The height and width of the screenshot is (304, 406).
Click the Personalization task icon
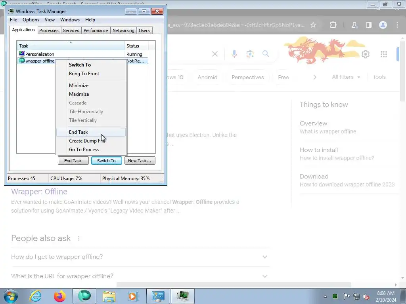(22, 54)
